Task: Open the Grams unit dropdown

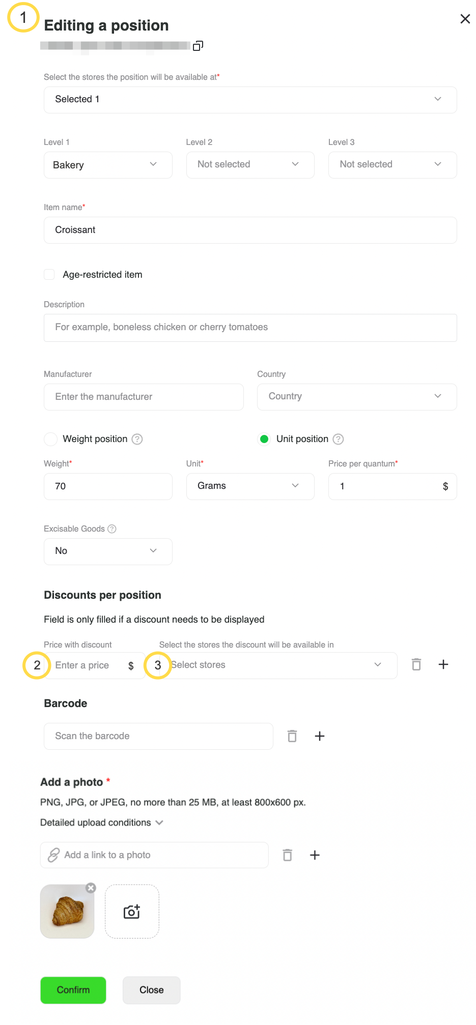Action: pyautogui.click(x=250, y=486)
